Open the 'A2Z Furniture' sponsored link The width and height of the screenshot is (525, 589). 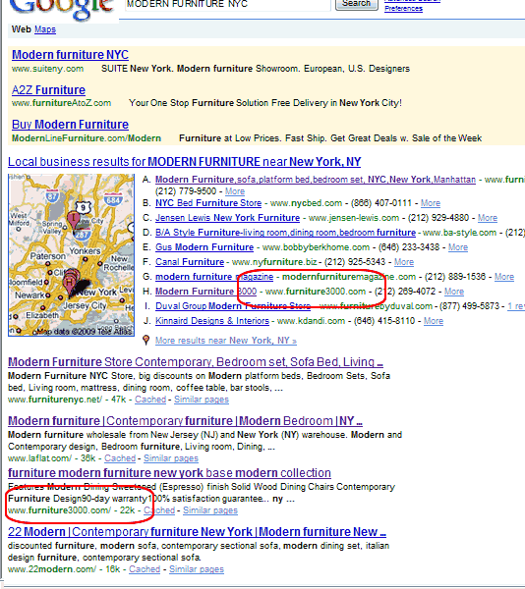[48, 90]
